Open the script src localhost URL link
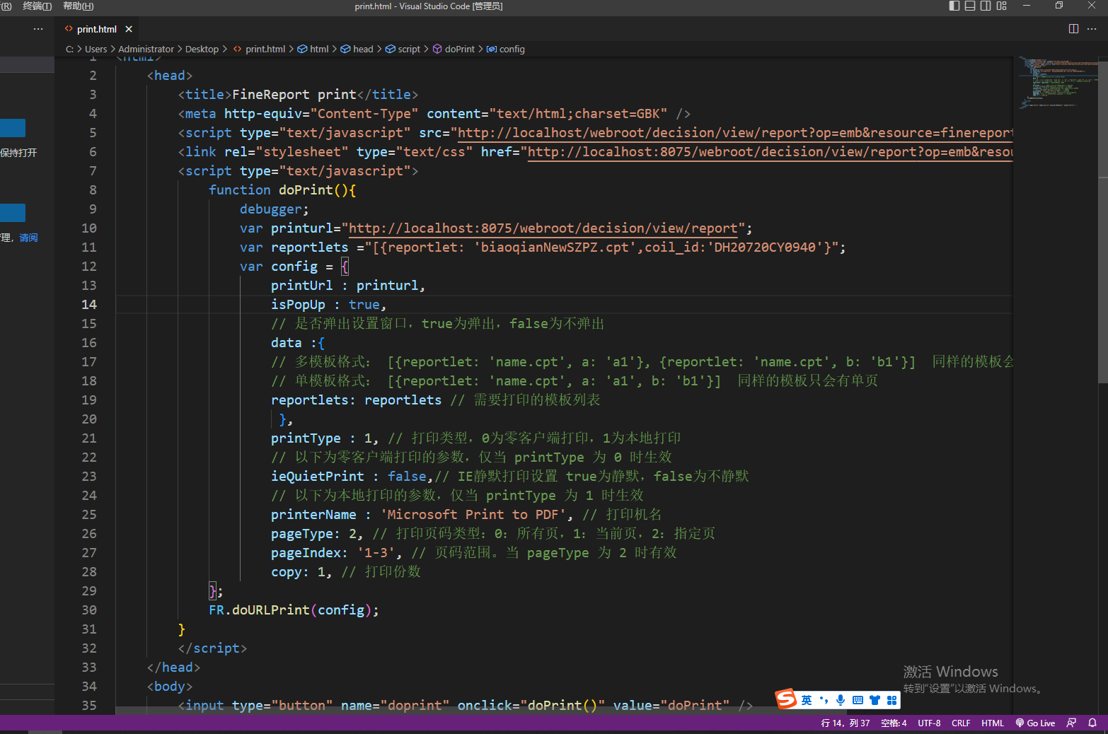 735,133
